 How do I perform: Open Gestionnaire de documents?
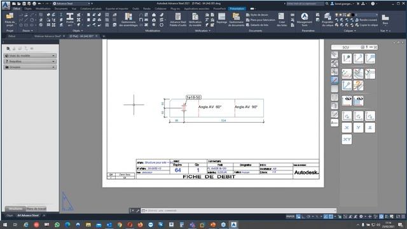(x=236, y=20)
